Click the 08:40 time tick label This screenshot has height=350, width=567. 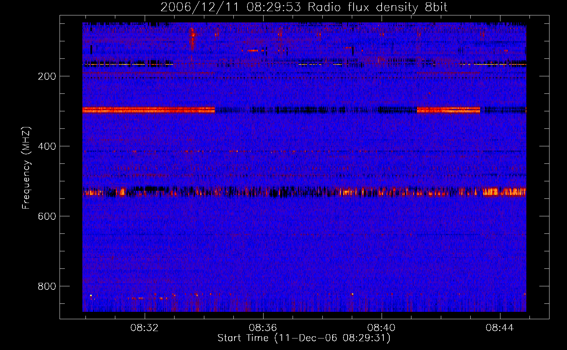[x=381, y=328]
